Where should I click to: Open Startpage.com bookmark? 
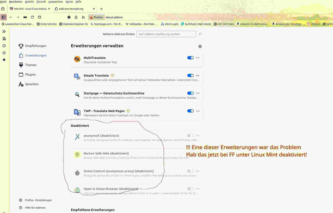coord(107,24)
